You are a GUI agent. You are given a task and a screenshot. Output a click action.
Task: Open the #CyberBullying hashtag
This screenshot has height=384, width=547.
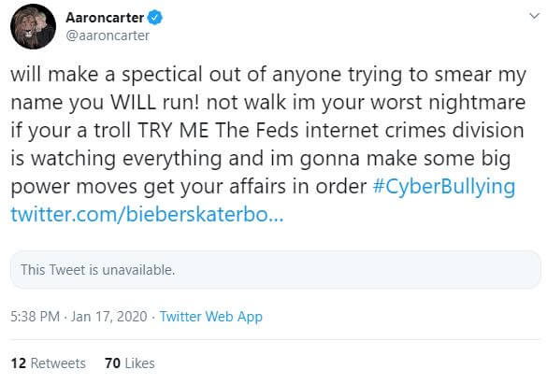coord(444,187)
